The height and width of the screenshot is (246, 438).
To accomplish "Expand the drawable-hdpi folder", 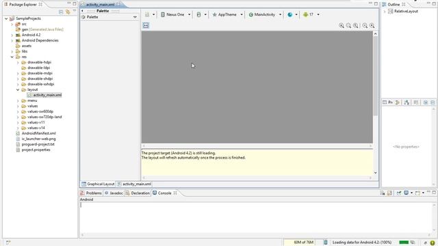I will [x=18, y=62].
